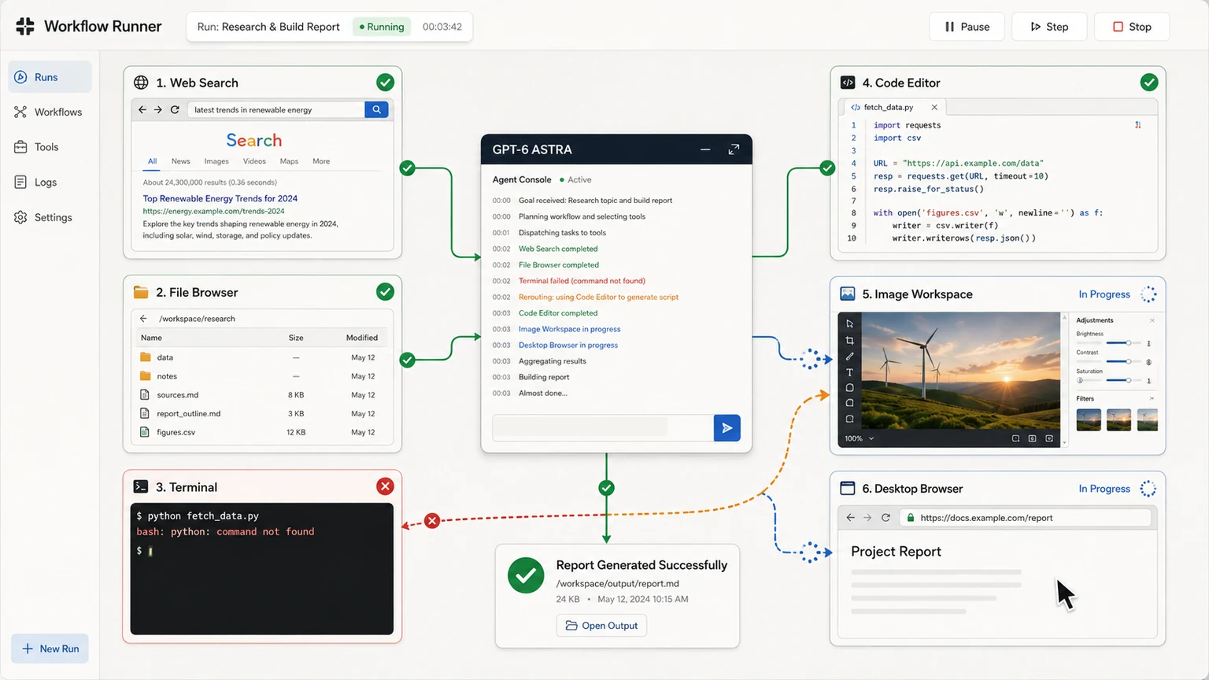Viewport: 1209px width, 680px height.
Task: Stop the current run
Action: (x=1132, y=27)
